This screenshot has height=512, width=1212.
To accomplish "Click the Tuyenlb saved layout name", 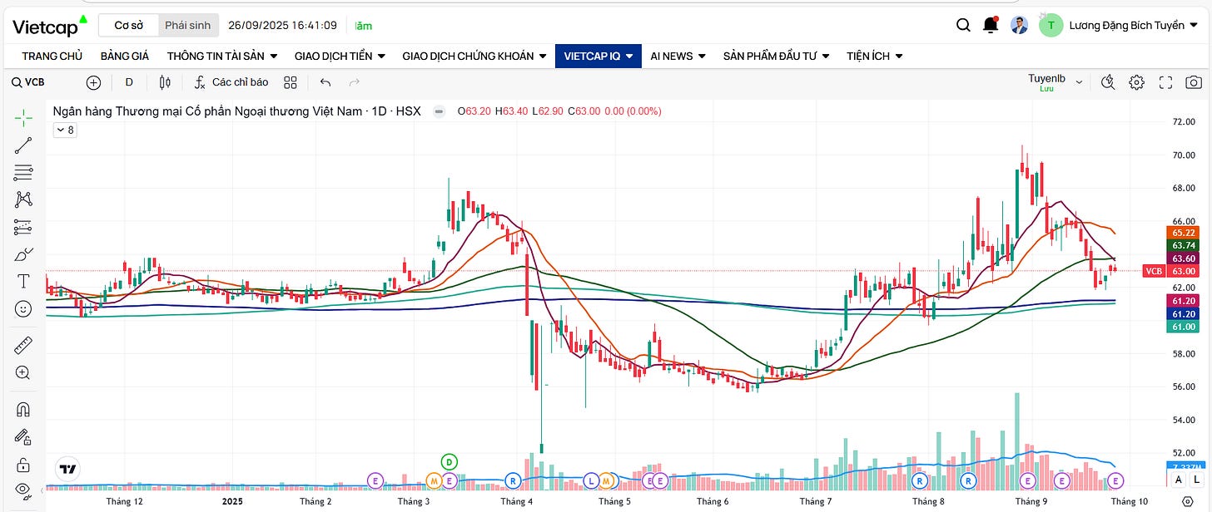I will pos(1046,78).
